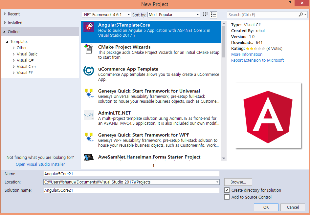Viewport: 310px width, 215px height.
Task: Click the Genesys WPF framework icon
Action: [89, 137]
